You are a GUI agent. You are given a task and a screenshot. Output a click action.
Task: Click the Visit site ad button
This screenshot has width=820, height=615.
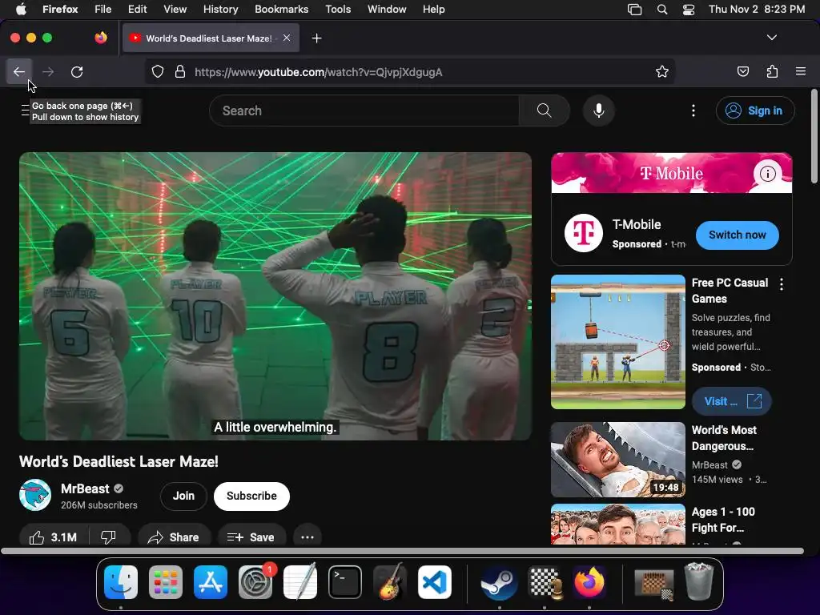[x=732, y=401]
